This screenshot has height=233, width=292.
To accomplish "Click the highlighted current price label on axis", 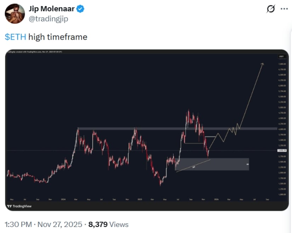I will point(282,150).
